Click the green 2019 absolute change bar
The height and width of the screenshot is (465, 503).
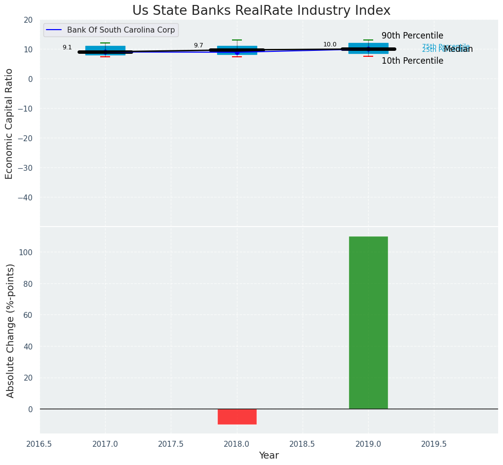(368, 322)
